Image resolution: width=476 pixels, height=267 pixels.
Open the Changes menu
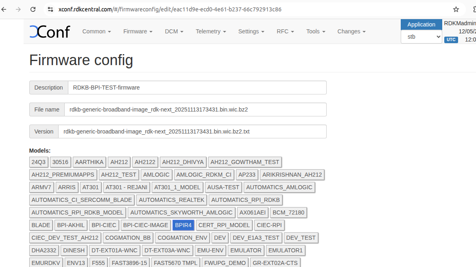(351, 31)
